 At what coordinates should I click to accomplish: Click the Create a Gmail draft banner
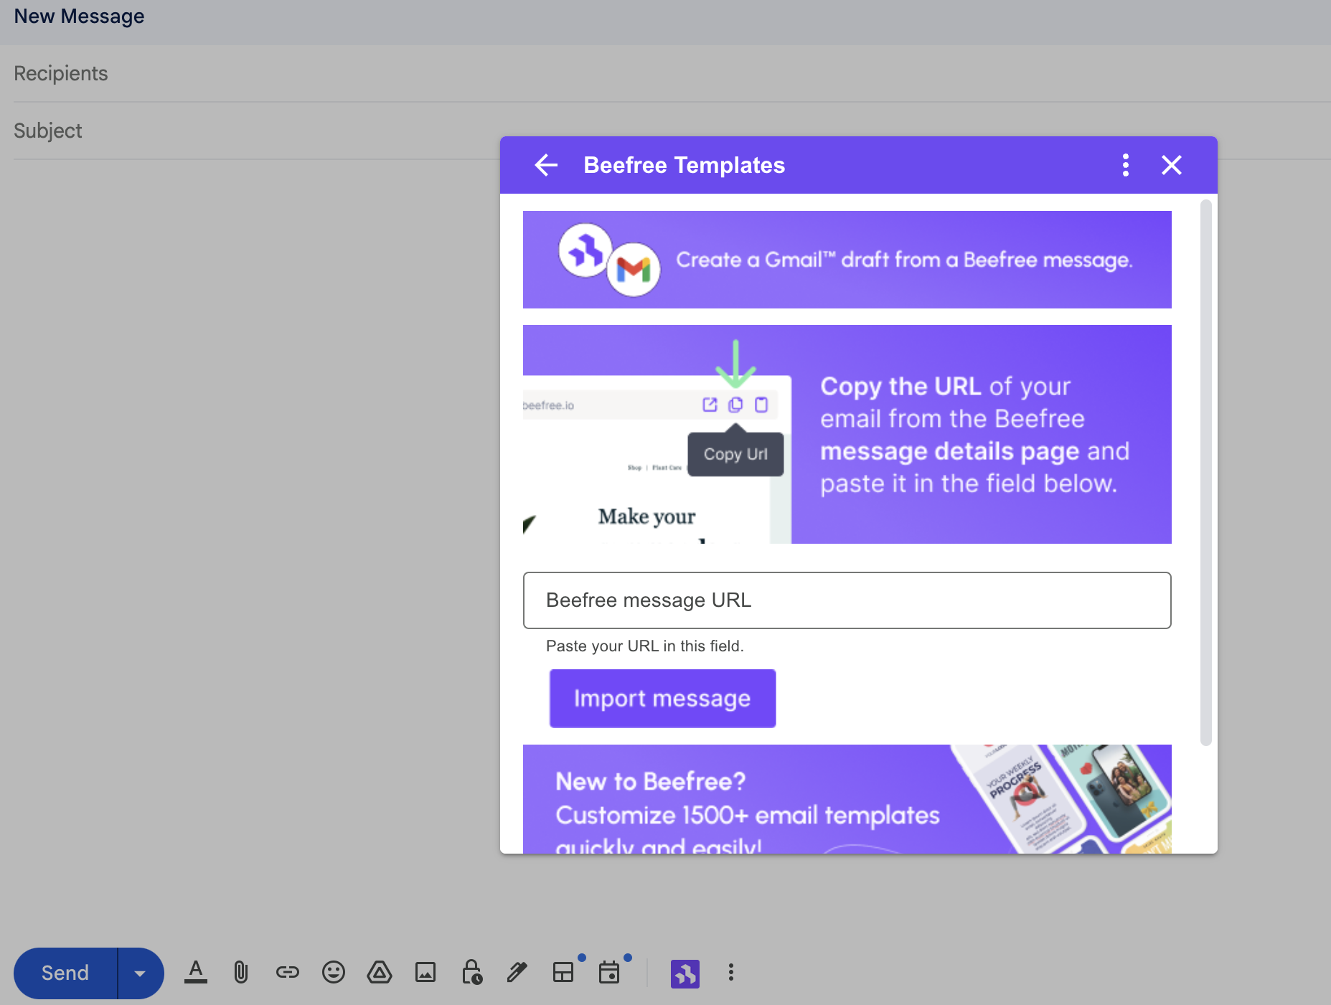847,260
